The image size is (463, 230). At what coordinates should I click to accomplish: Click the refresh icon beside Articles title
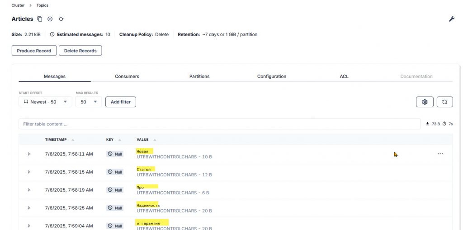point(61,19)
